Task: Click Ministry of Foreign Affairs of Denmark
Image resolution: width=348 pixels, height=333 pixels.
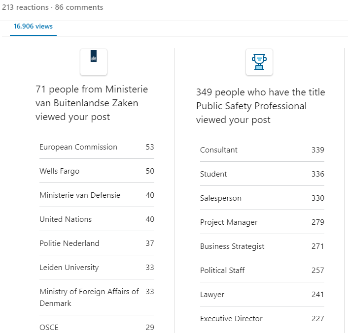Action: 89,297
